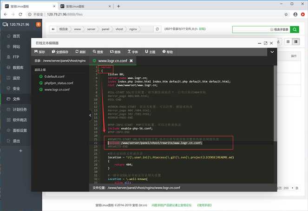The width and height of the screenshot is (308, 211).
Task: Refresh the editor with 刷新 button
Action: (80, 52)
